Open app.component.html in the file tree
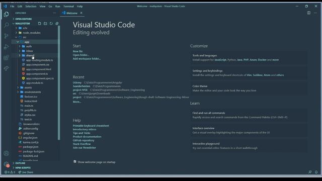Screen dimensions: 322x181 (39, 69)
